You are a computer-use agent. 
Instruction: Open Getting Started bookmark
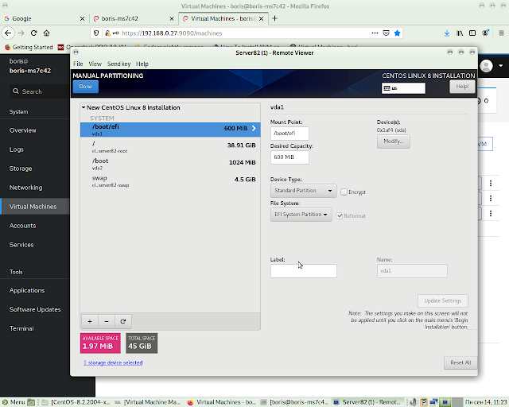coord(29,48)
